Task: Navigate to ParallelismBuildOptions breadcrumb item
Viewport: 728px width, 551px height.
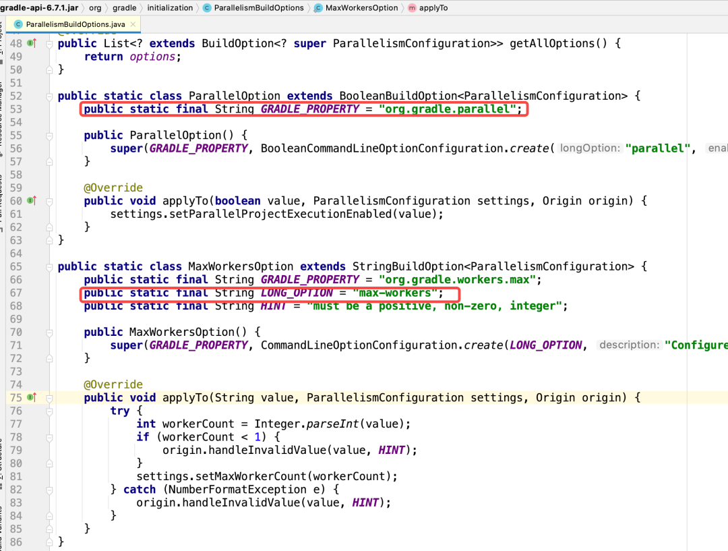Action: click(258, 8)
